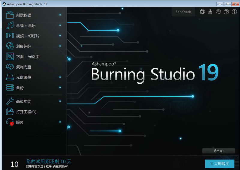This screenshot has width=240, height=170.
Task: Expand the 视频 + 幻灯片 submenu dot
Action: tap(60, 36)
